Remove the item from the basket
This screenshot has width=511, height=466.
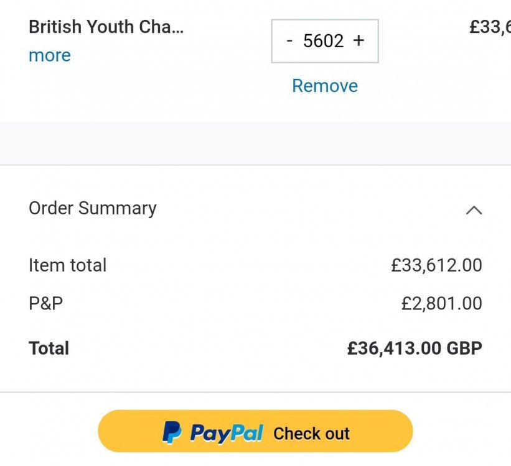[325, 86]
